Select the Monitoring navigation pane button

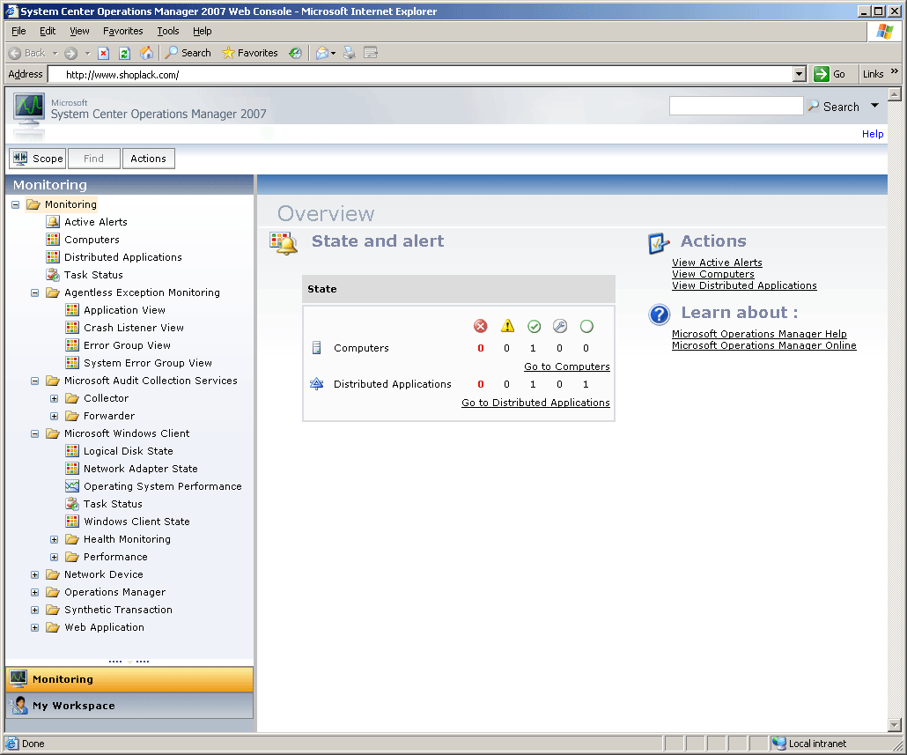pyautogui.click(x=129, y=679)
